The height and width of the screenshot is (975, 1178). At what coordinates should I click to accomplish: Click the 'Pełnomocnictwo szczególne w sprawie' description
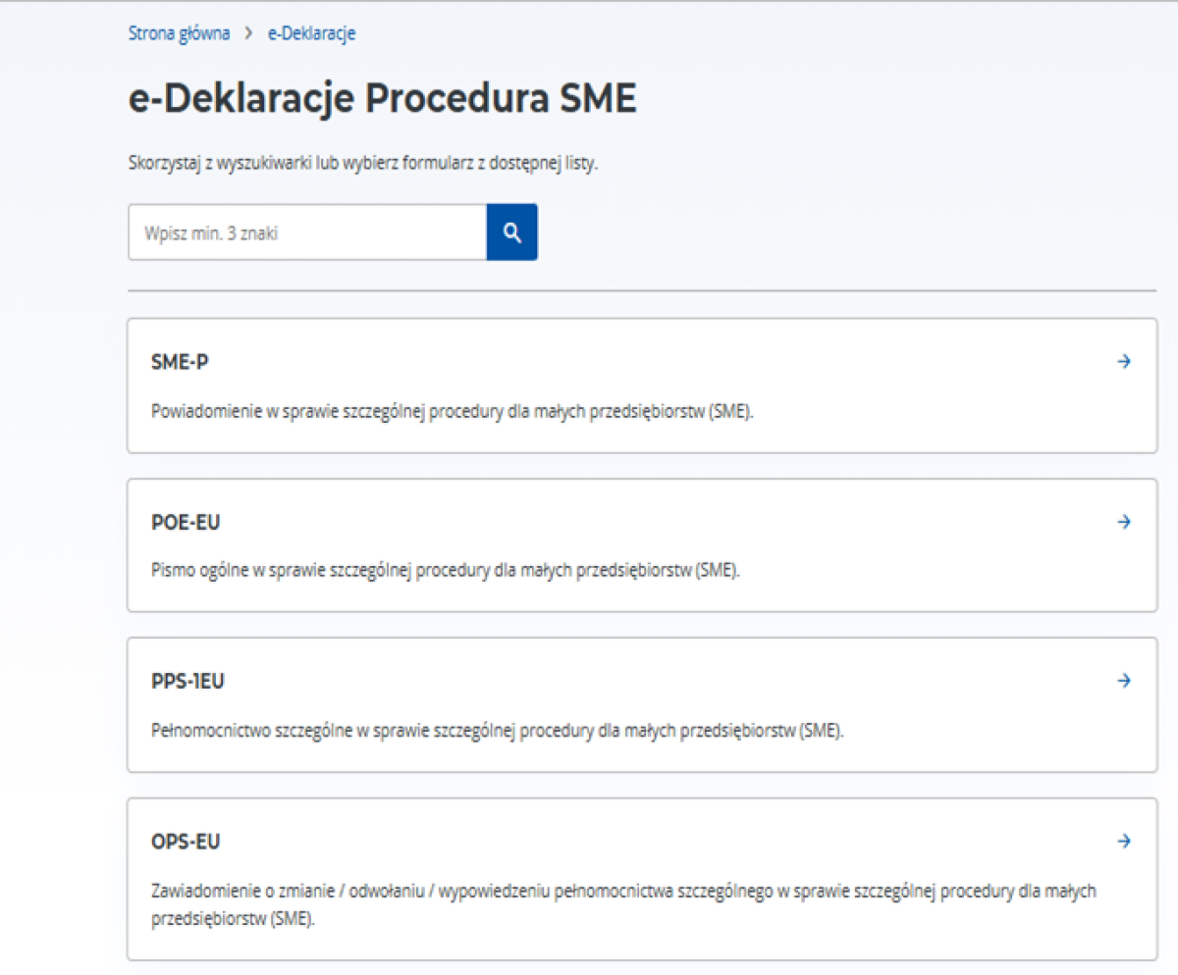coord(498,730)
